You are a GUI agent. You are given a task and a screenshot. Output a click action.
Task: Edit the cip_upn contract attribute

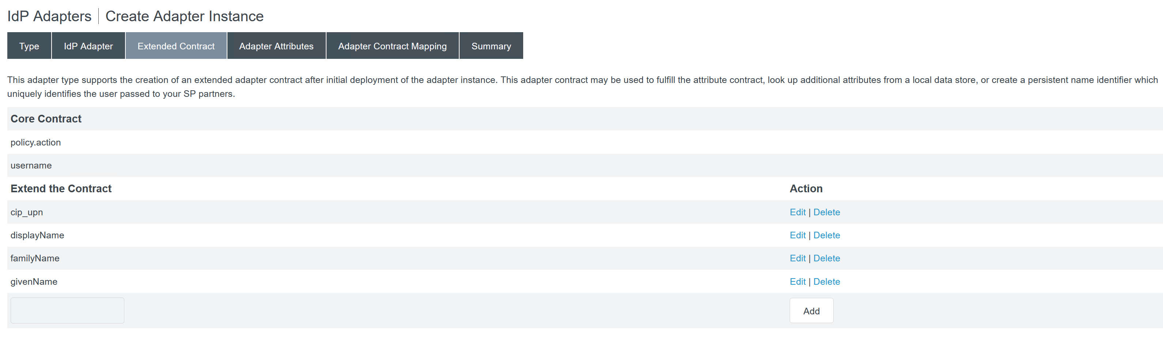(797, 212)
